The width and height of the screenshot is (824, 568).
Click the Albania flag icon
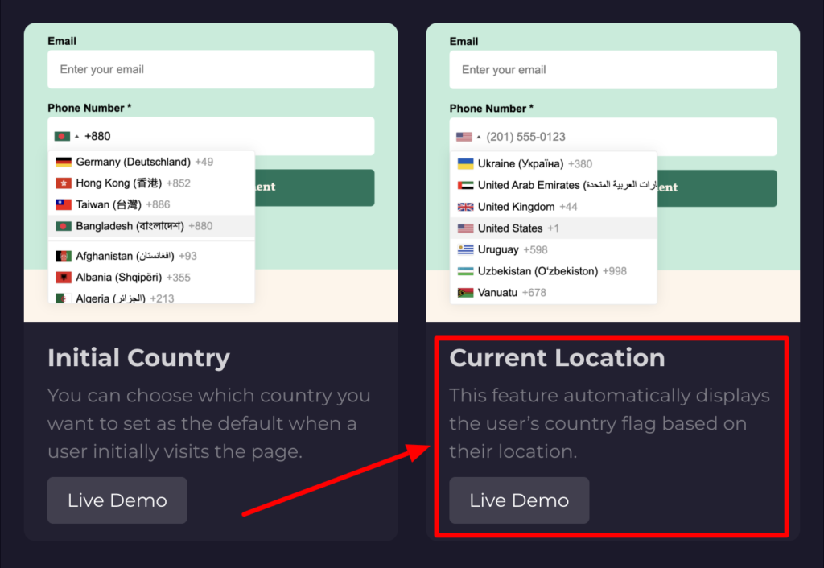click(x=64, y=278)
